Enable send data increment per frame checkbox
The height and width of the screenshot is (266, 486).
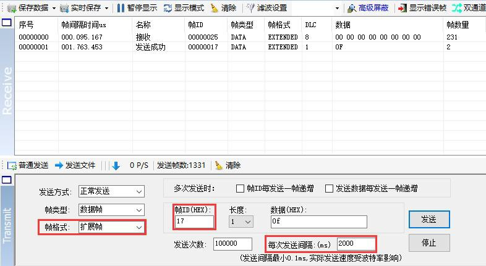[x=330, y=189]
